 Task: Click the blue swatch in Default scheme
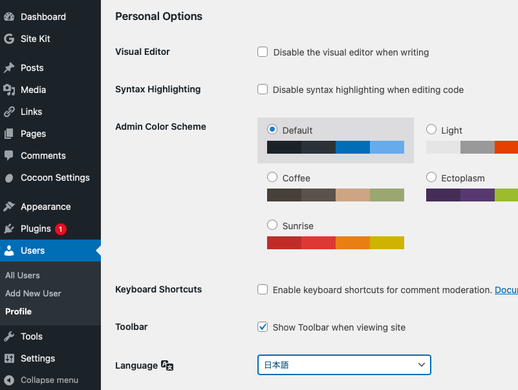click(x=352, y=147)
